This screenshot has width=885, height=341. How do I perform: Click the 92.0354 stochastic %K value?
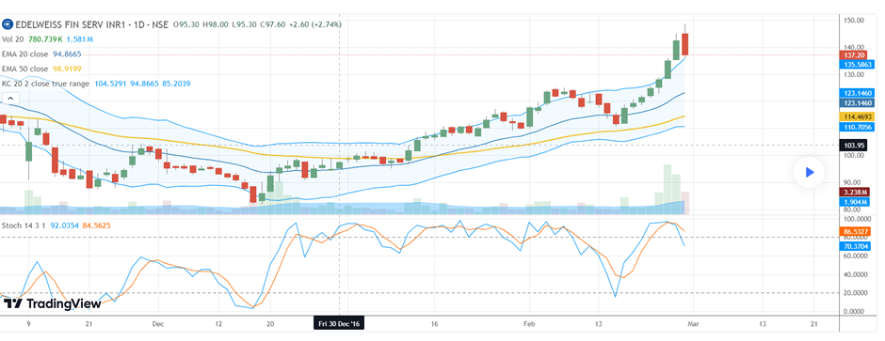[x=64, y=225]
